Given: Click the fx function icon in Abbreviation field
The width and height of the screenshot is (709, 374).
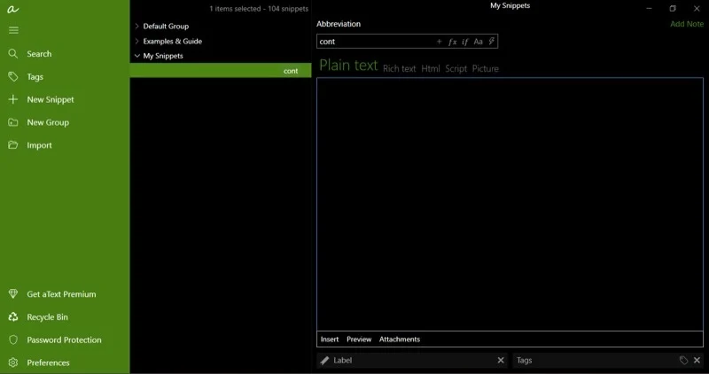Looking at the screenshot, I should 452,42.
